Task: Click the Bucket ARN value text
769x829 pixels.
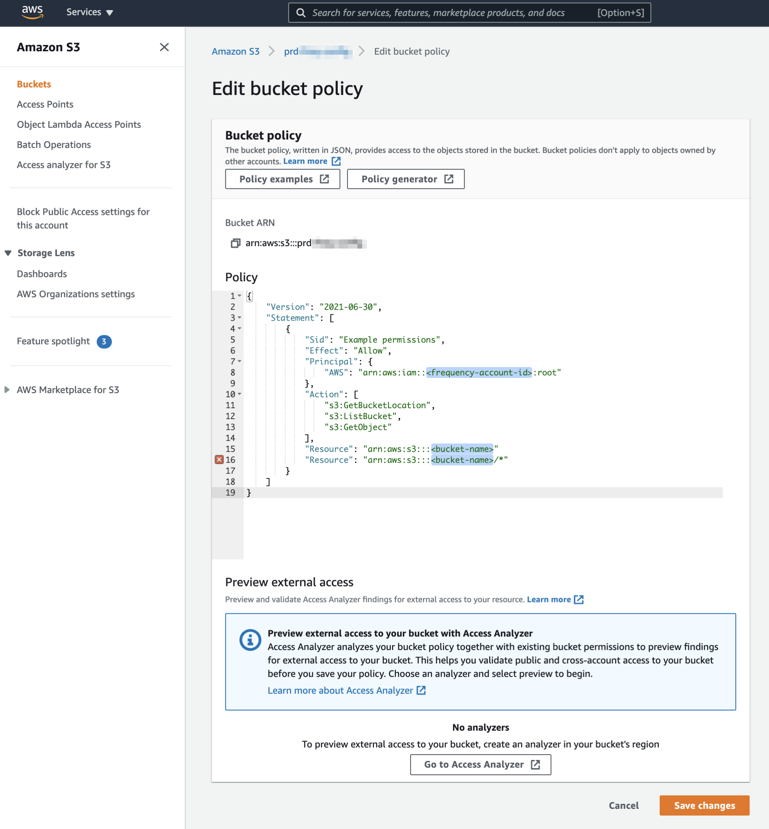Action: (x=306, y=243)
